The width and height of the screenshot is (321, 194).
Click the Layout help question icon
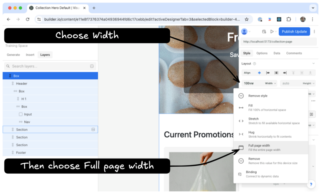(x=255, y=64)
